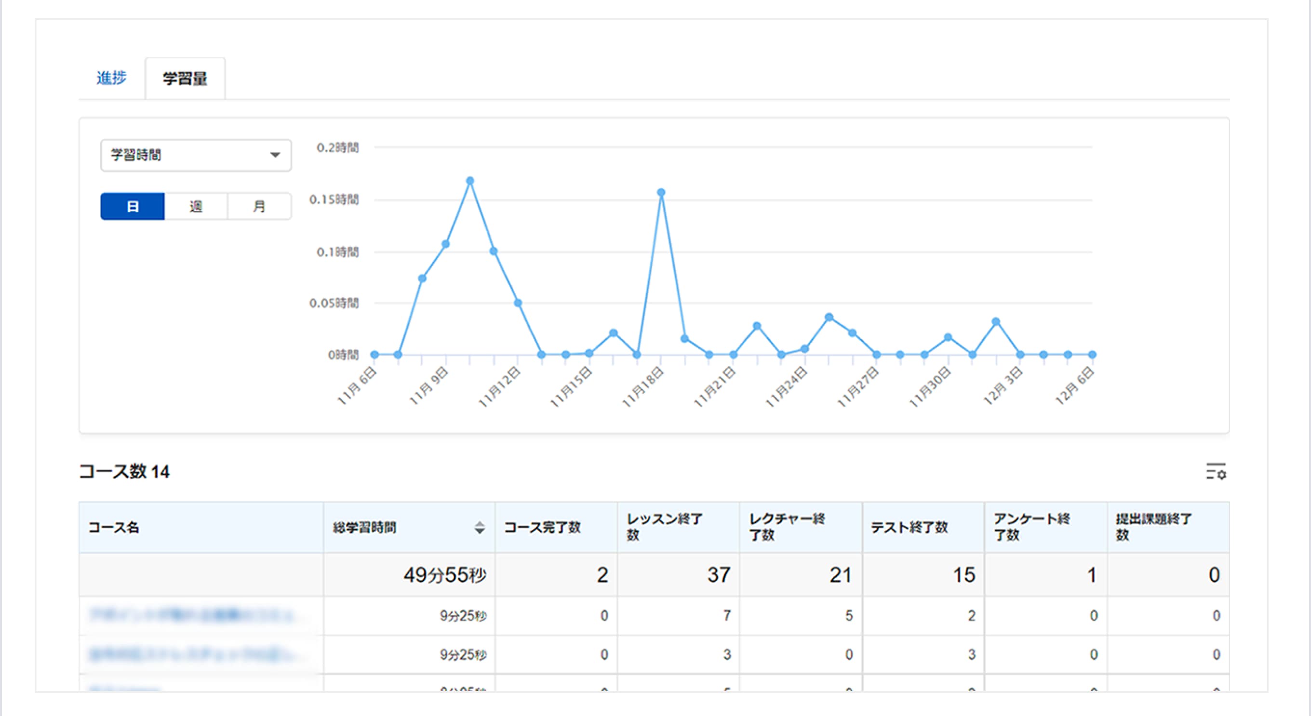Click the 総学習時間 column header

click(x=364, y=528)
